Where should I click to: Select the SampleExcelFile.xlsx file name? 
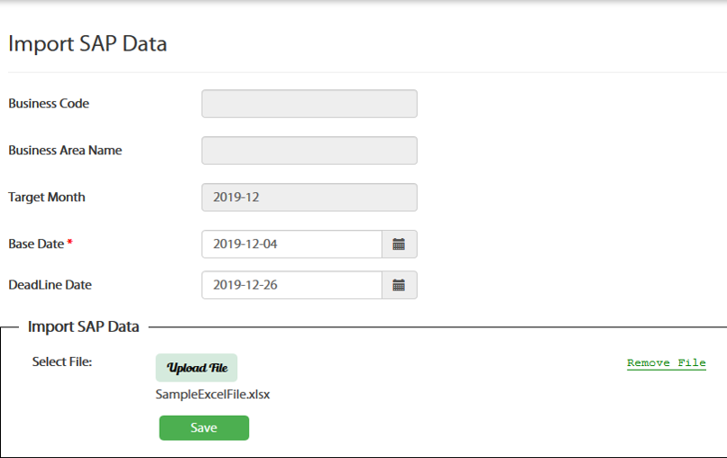213,395
